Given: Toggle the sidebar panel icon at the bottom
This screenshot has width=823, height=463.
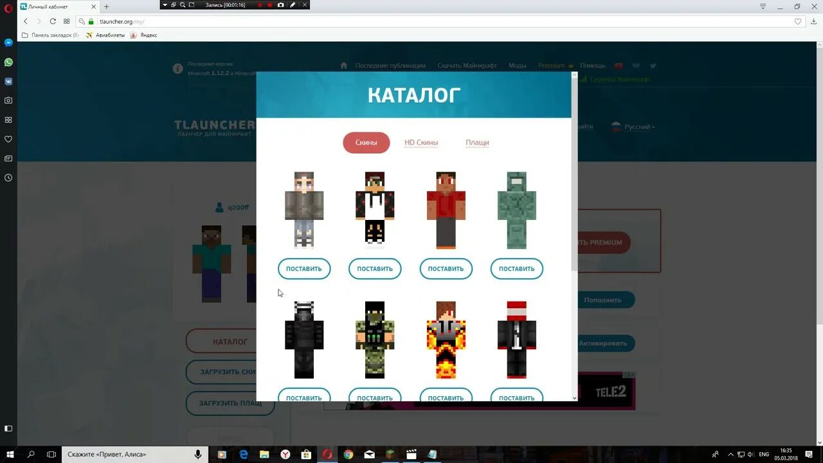Looking at the screenshot, I should [x=8, y=428].
